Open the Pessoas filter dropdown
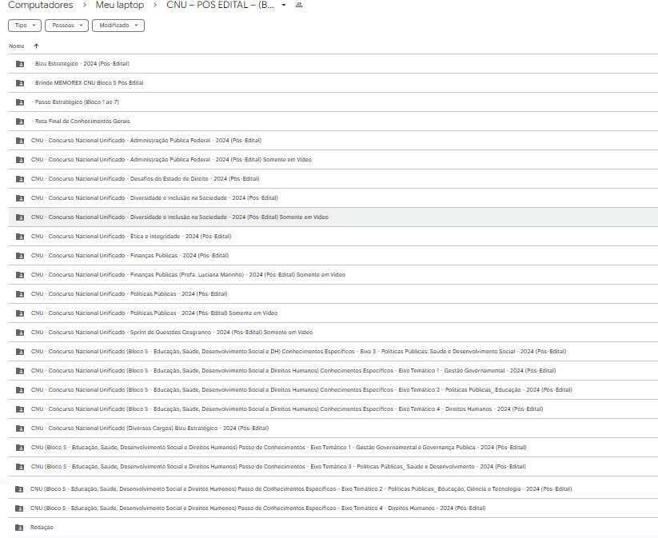The image size is (658, 538). click(x=66, y=26)
